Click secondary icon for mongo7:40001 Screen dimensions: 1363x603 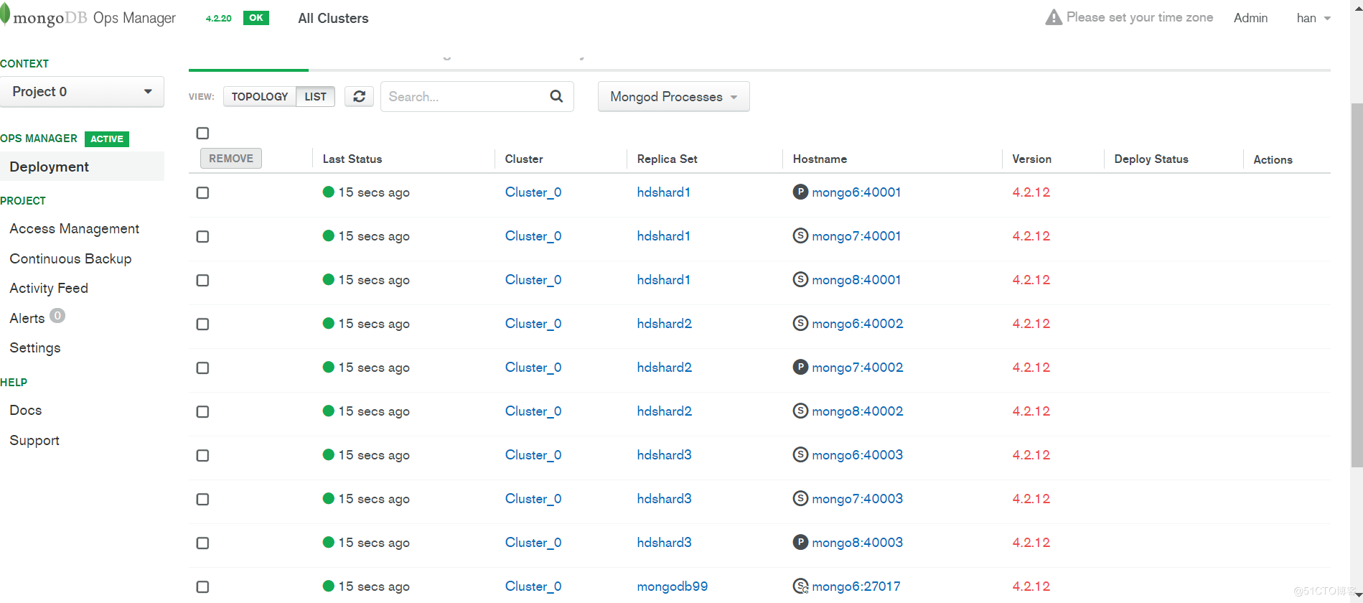click(x=800, y=235)
